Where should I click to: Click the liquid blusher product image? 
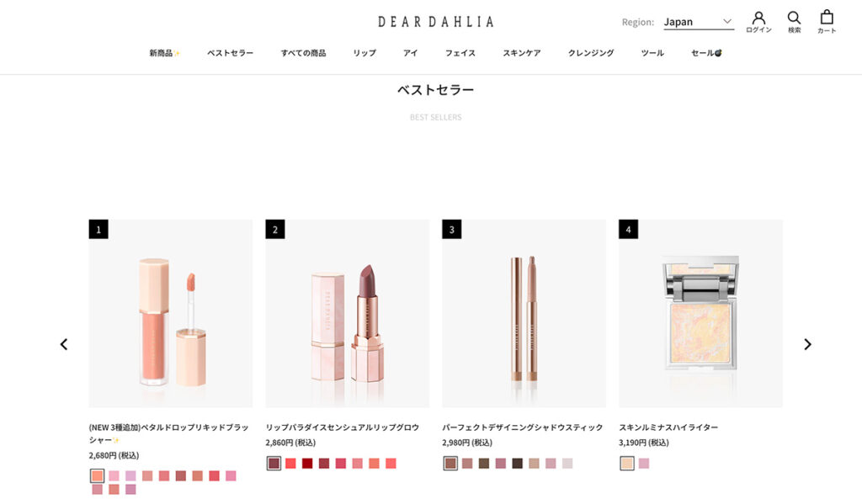(170, 313)
